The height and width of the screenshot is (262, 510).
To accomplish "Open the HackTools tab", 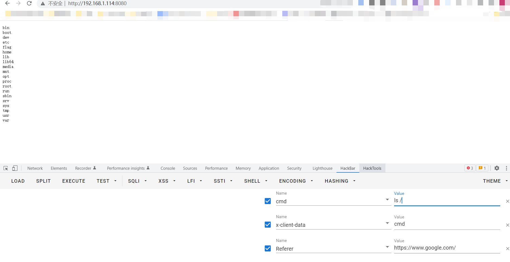I will coord(372,168).
